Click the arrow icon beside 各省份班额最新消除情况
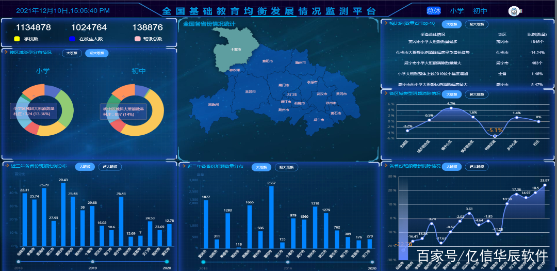The width and height of the screenshot is (557, 271). 384,166
